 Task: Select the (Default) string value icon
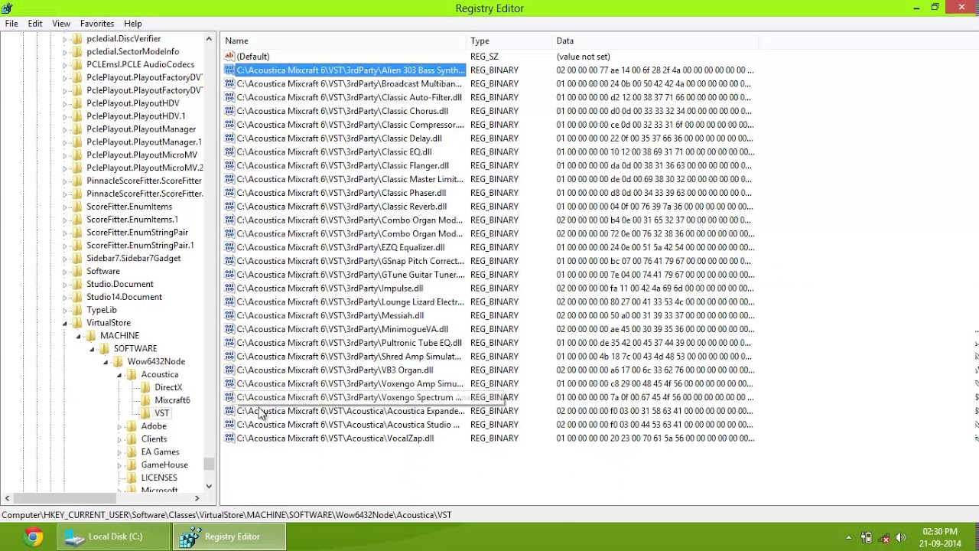tap(229, 56)
